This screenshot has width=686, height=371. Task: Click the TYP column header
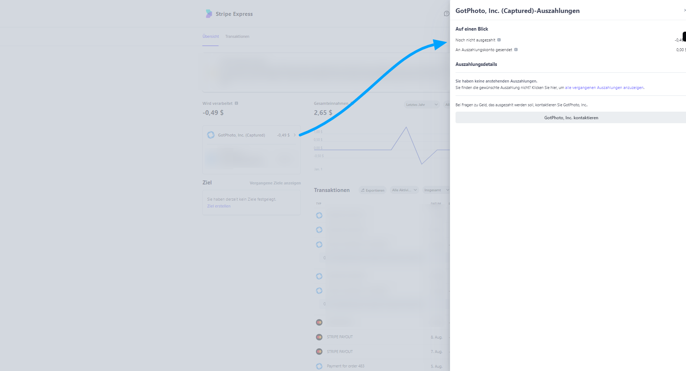coord(319,204)
